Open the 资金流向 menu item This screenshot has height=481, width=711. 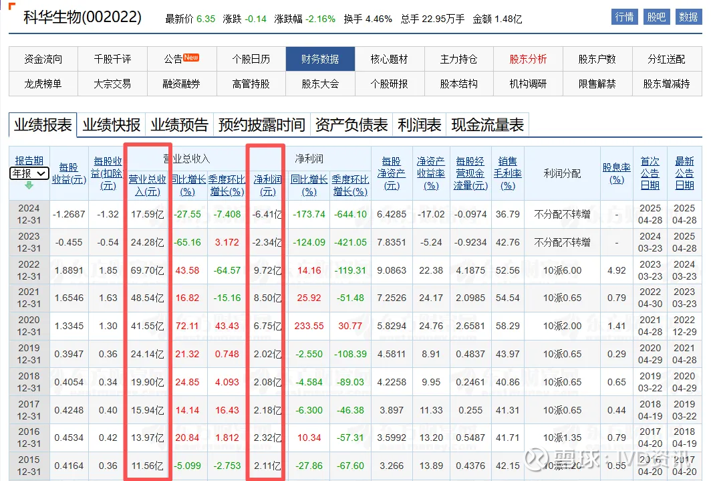[43, 59]
